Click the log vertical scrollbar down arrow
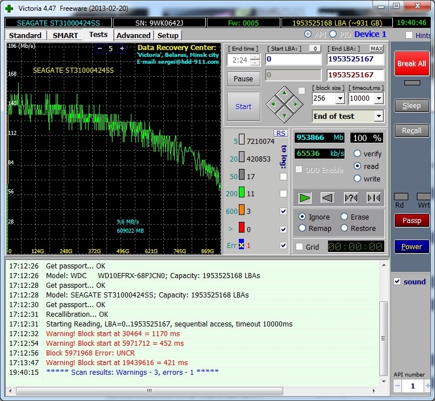 (384, 382)
